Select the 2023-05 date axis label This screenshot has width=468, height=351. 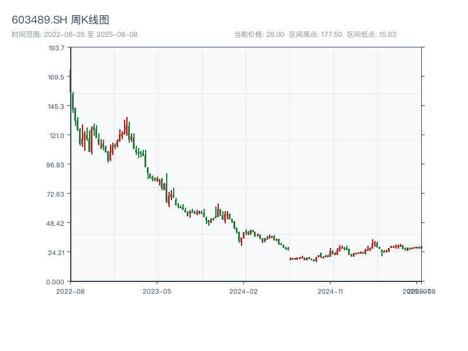(x=157, y=291)
